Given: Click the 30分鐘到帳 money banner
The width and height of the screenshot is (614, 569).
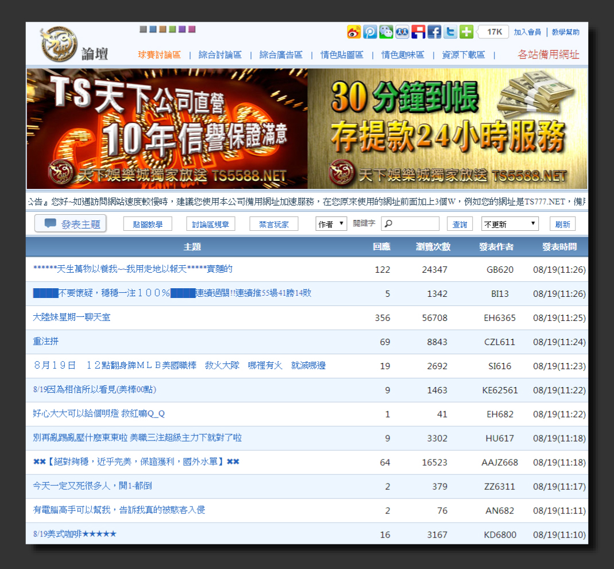Looking at the screenshot, I should [447, 129].
